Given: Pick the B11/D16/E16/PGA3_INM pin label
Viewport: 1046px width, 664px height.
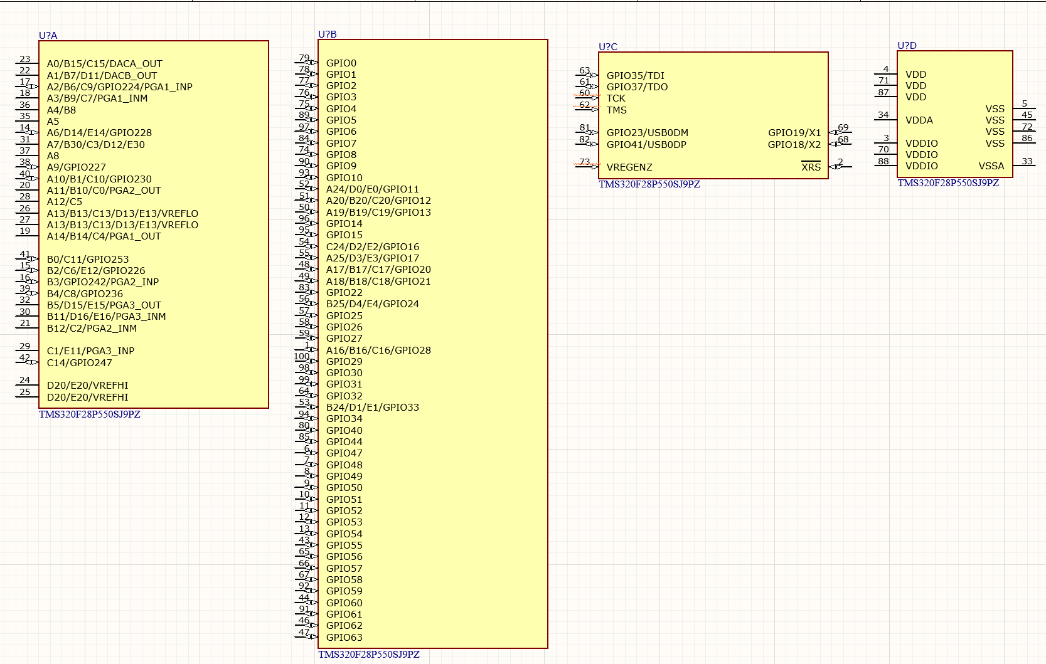Looking at the screenshot, I should [107, 317].
